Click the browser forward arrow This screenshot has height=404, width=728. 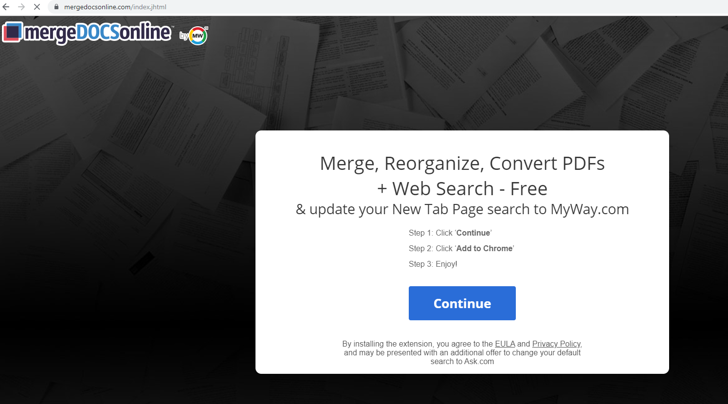pos(21,7)
